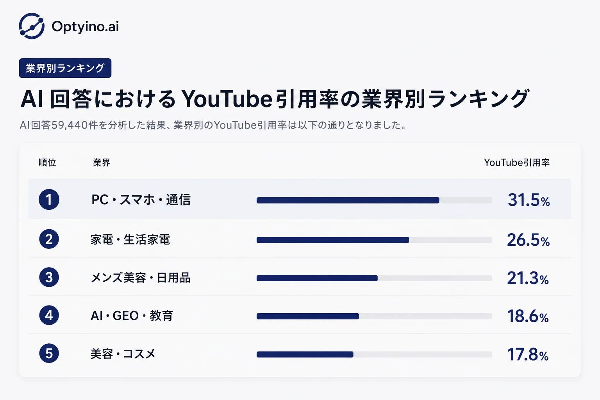This screenshot has height=400, width=600.
Task: Select the 業界別ランキング badge
Action: pos(65,68)
